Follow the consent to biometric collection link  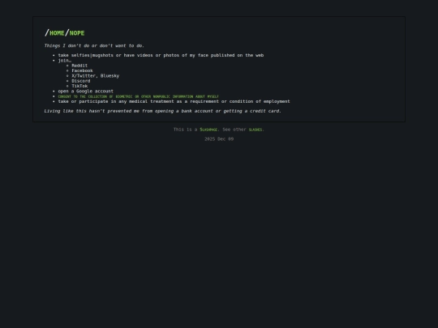click(x=138, y=96)
